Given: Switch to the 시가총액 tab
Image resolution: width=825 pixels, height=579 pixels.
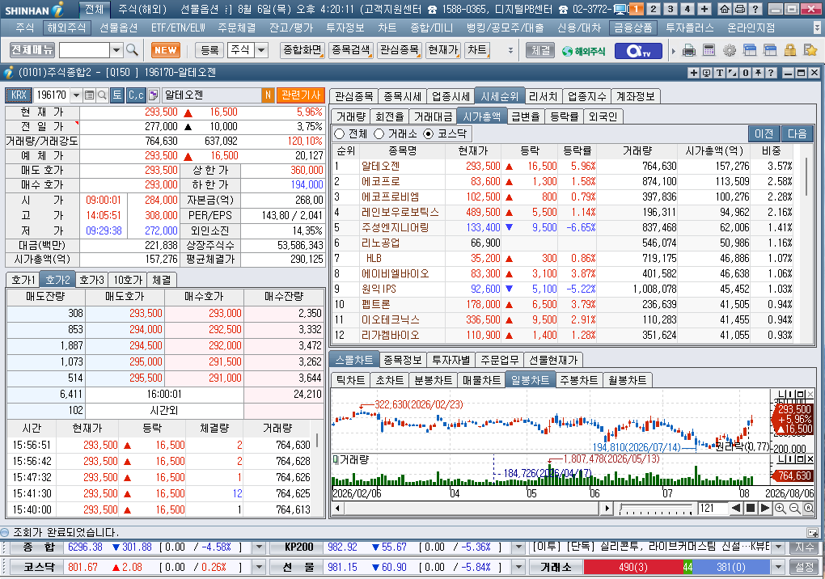Looking at the screenshot, I should click(481, 116).
